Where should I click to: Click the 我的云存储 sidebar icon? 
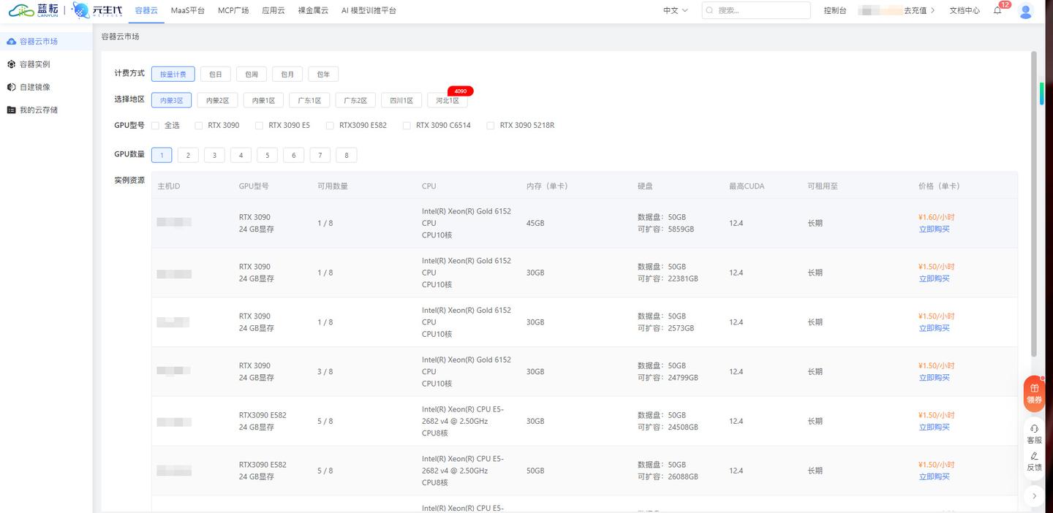pos(11,110)
